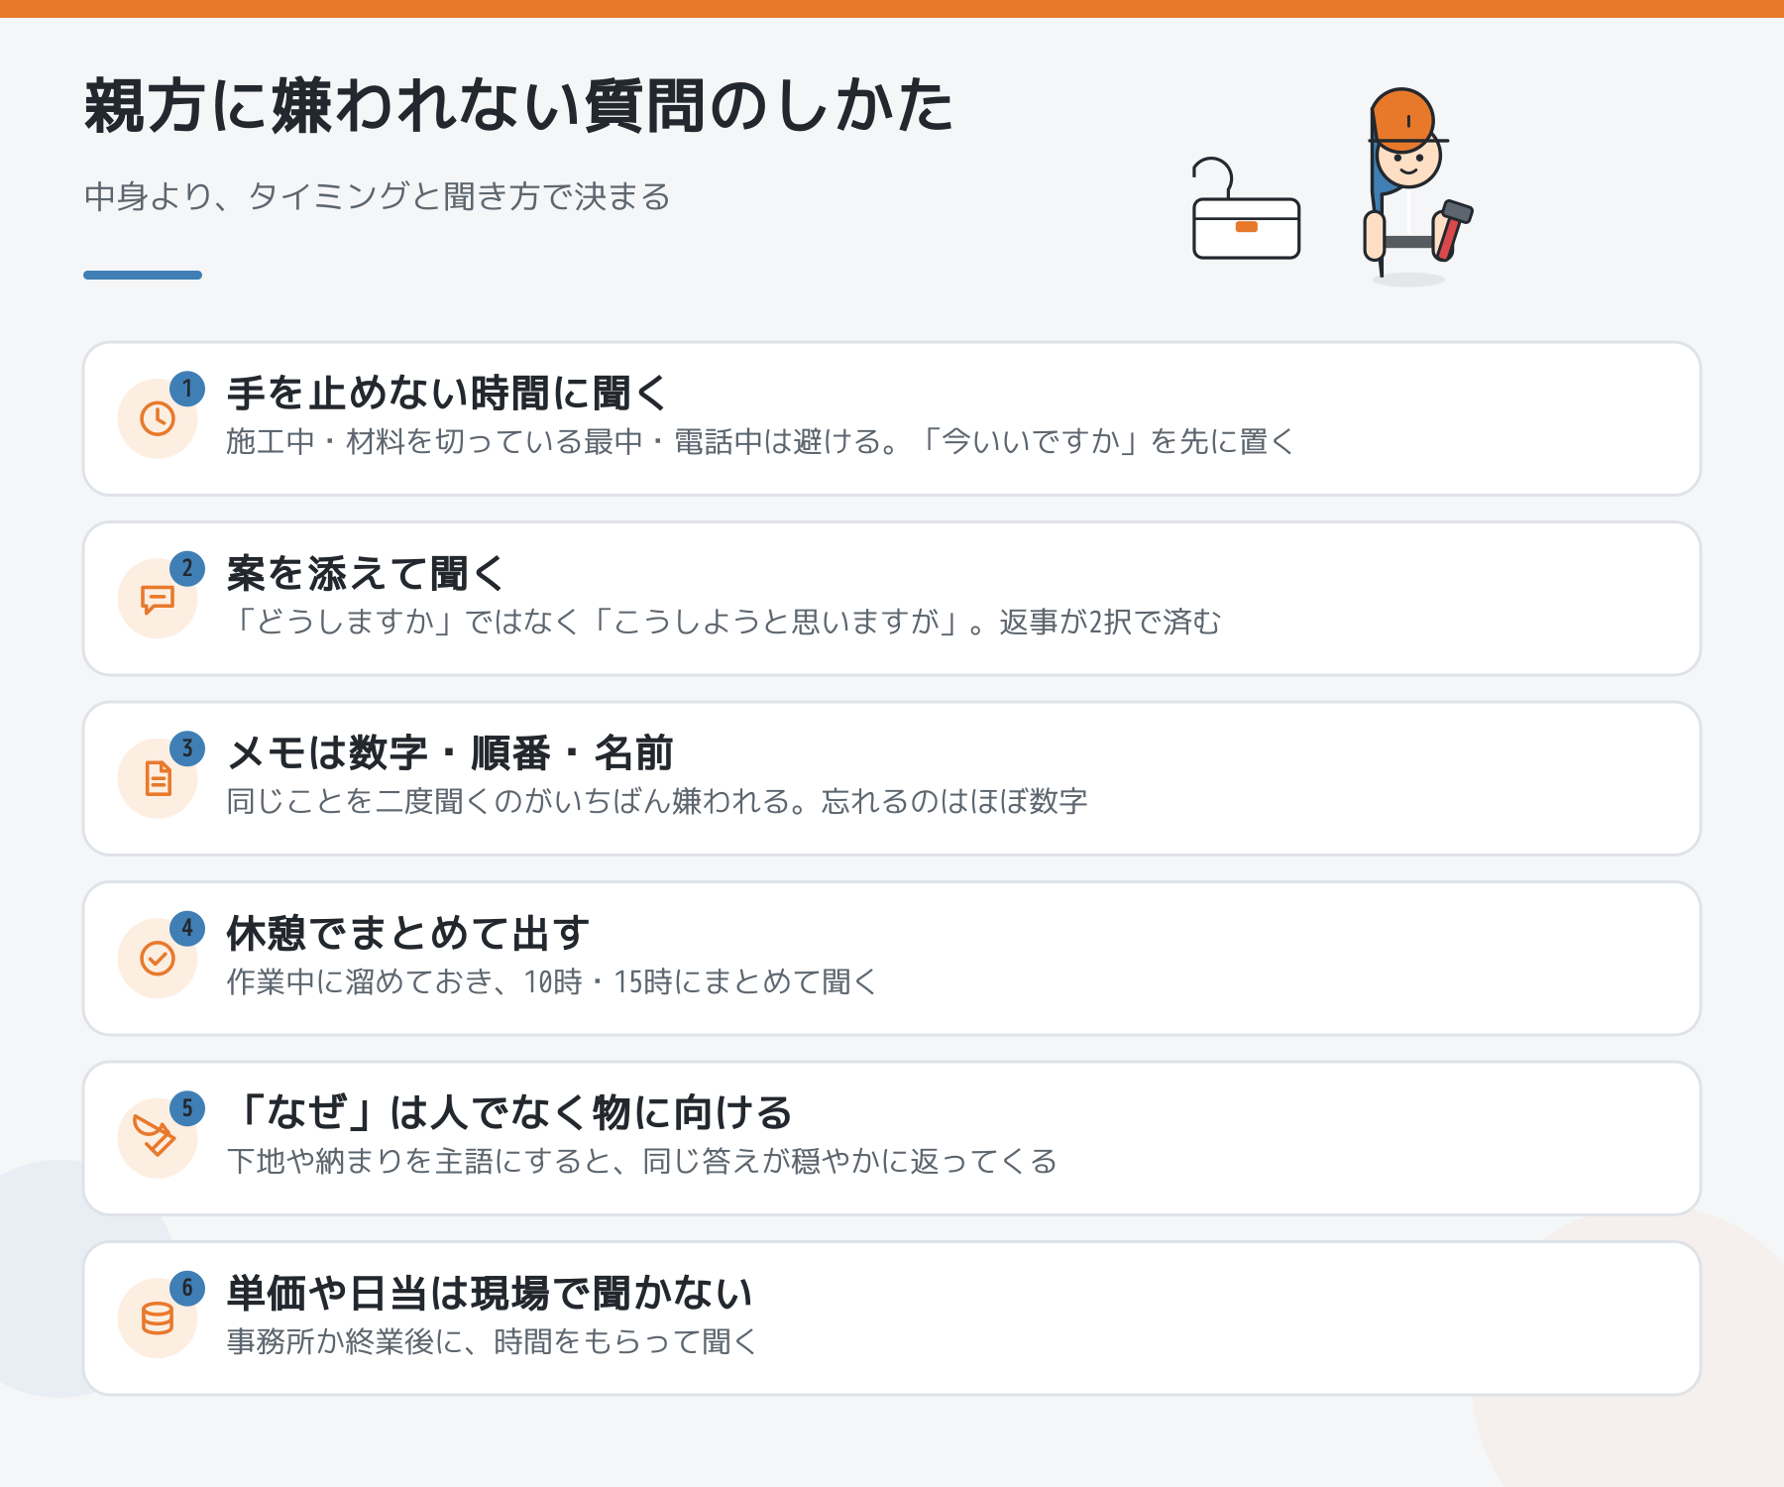Click the checkmark circle icon in card 4
This screenshot has width=1784, height=1487.
(x=158, y=959)
